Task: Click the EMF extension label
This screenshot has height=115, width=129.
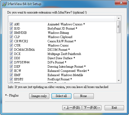Action: pos(17,75)
